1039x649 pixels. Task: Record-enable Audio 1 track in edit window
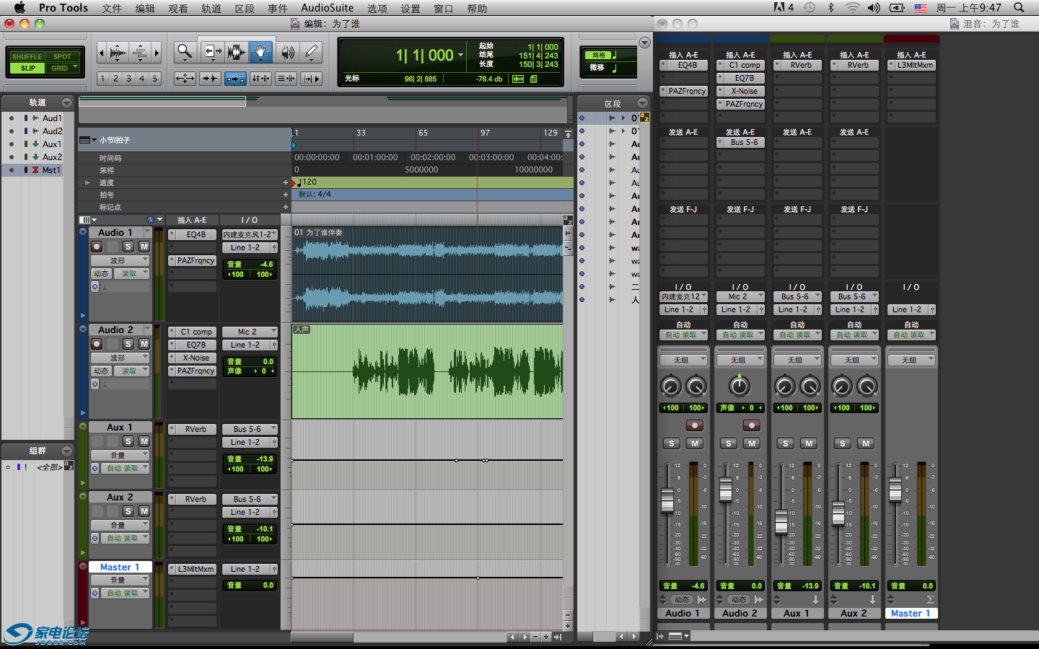pos(97,247)
